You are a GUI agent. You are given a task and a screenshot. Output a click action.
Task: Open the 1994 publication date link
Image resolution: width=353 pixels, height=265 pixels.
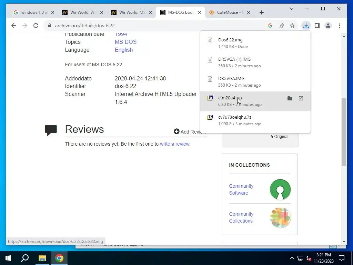pos(121,34)
